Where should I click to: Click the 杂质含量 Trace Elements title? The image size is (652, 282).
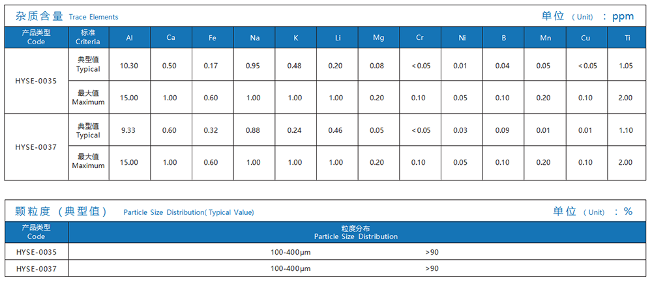coord(67,16)
